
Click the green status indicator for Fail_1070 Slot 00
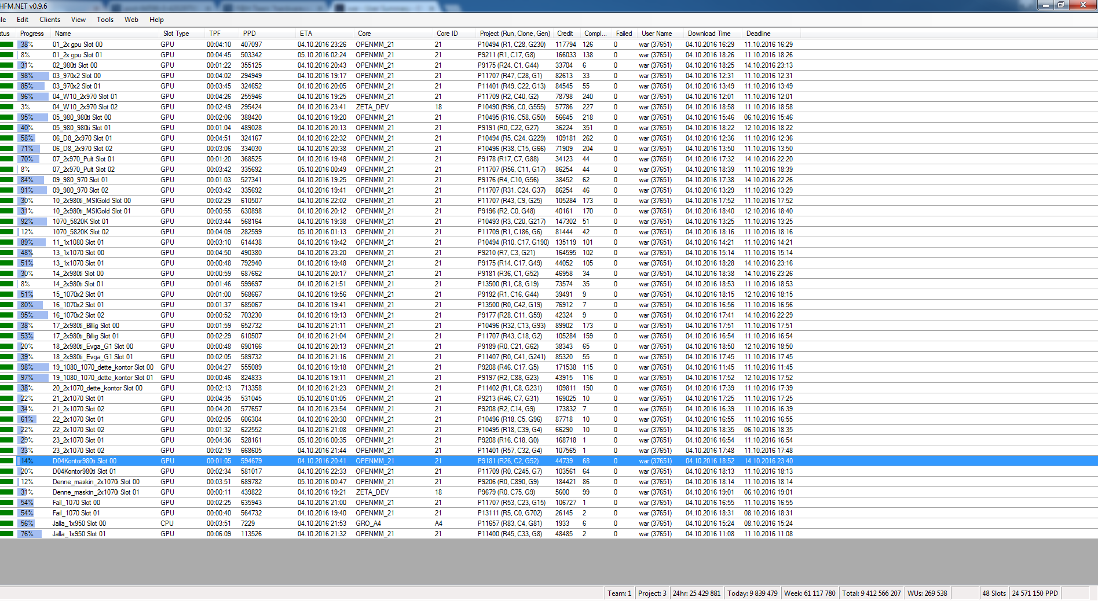click(x=7, y=503)
